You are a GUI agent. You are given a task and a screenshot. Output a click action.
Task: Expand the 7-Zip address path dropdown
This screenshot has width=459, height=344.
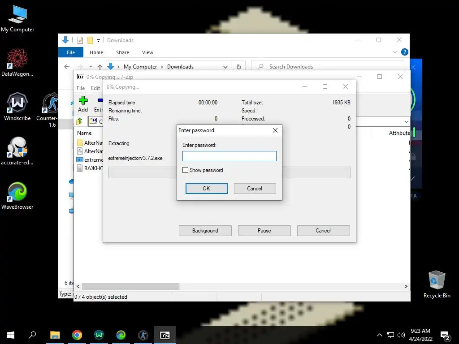coord(406,121)
